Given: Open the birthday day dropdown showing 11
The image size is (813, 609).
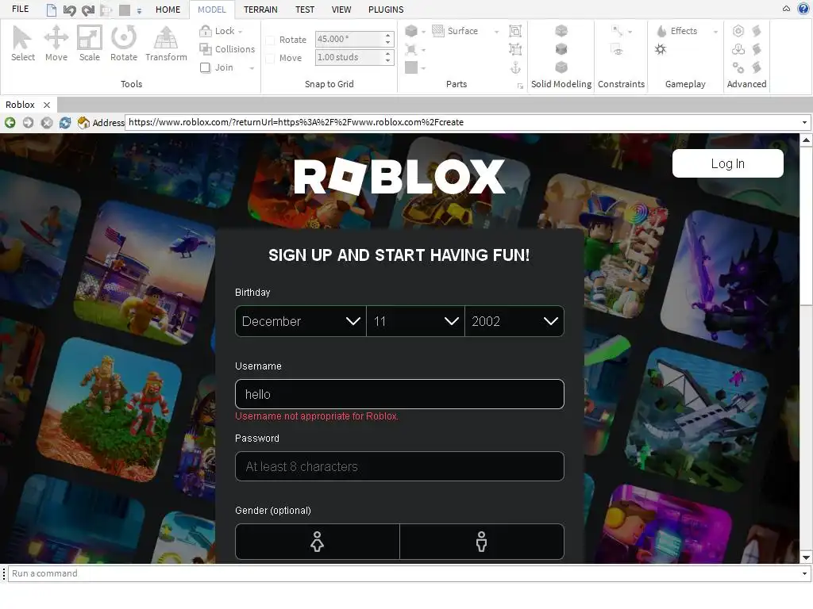Looking at the screenshot, I should click(x=415, y=321).
